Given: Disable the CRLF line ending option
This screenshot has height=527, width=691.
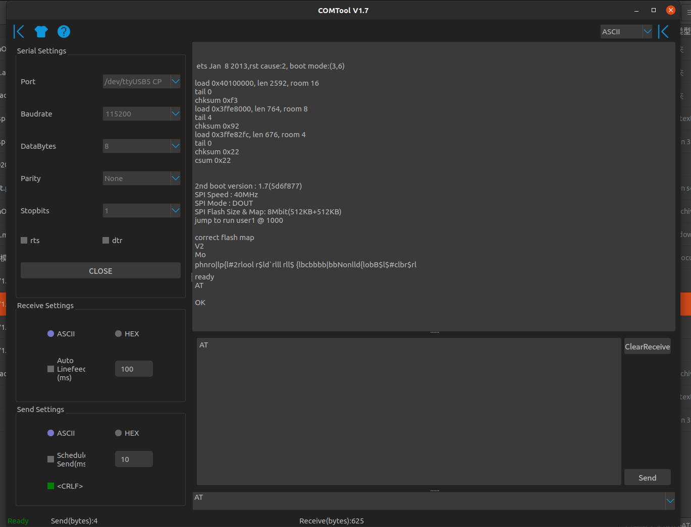Looking at the screenshot, I should pyautogui.click(x=50, y=486).
